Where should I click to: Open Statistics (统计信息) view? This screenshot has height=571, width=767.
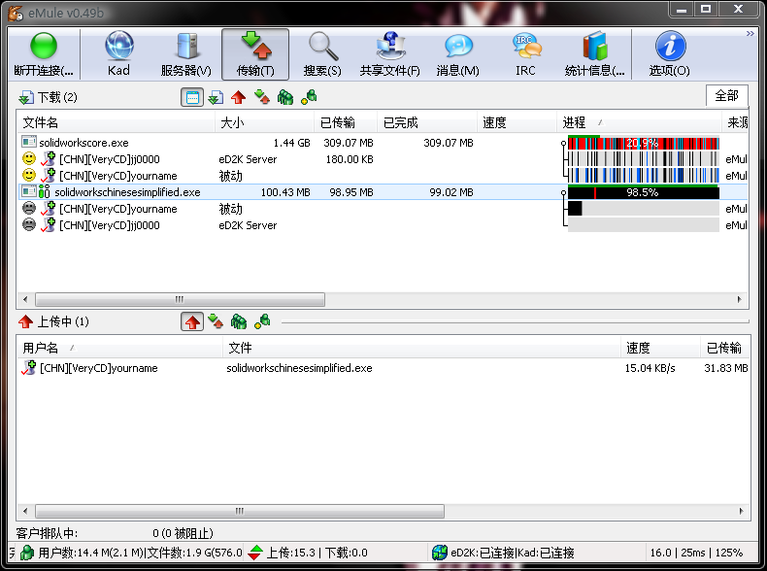594,53
